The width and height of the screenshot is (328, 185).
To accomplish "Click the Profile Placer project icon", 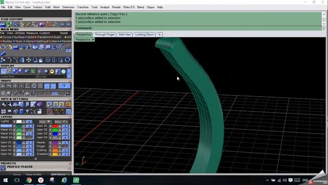I will point(3,168).
